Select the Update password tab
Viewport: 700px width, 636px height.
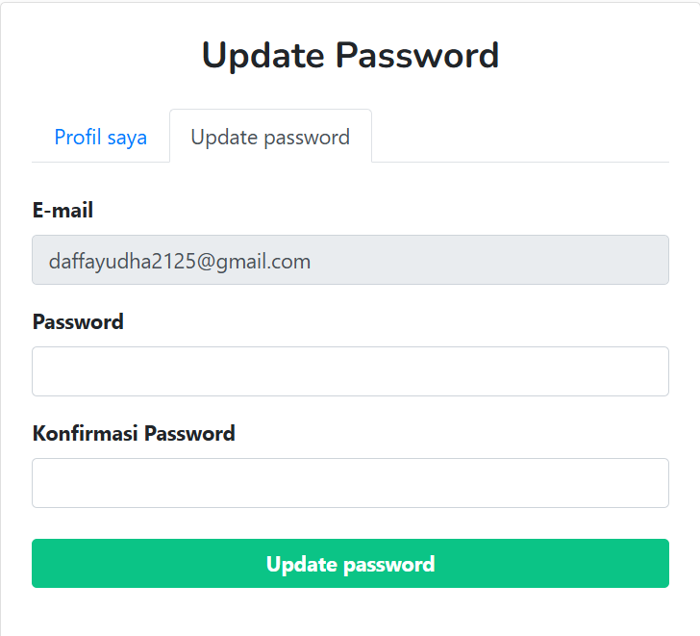click(270, 137)
